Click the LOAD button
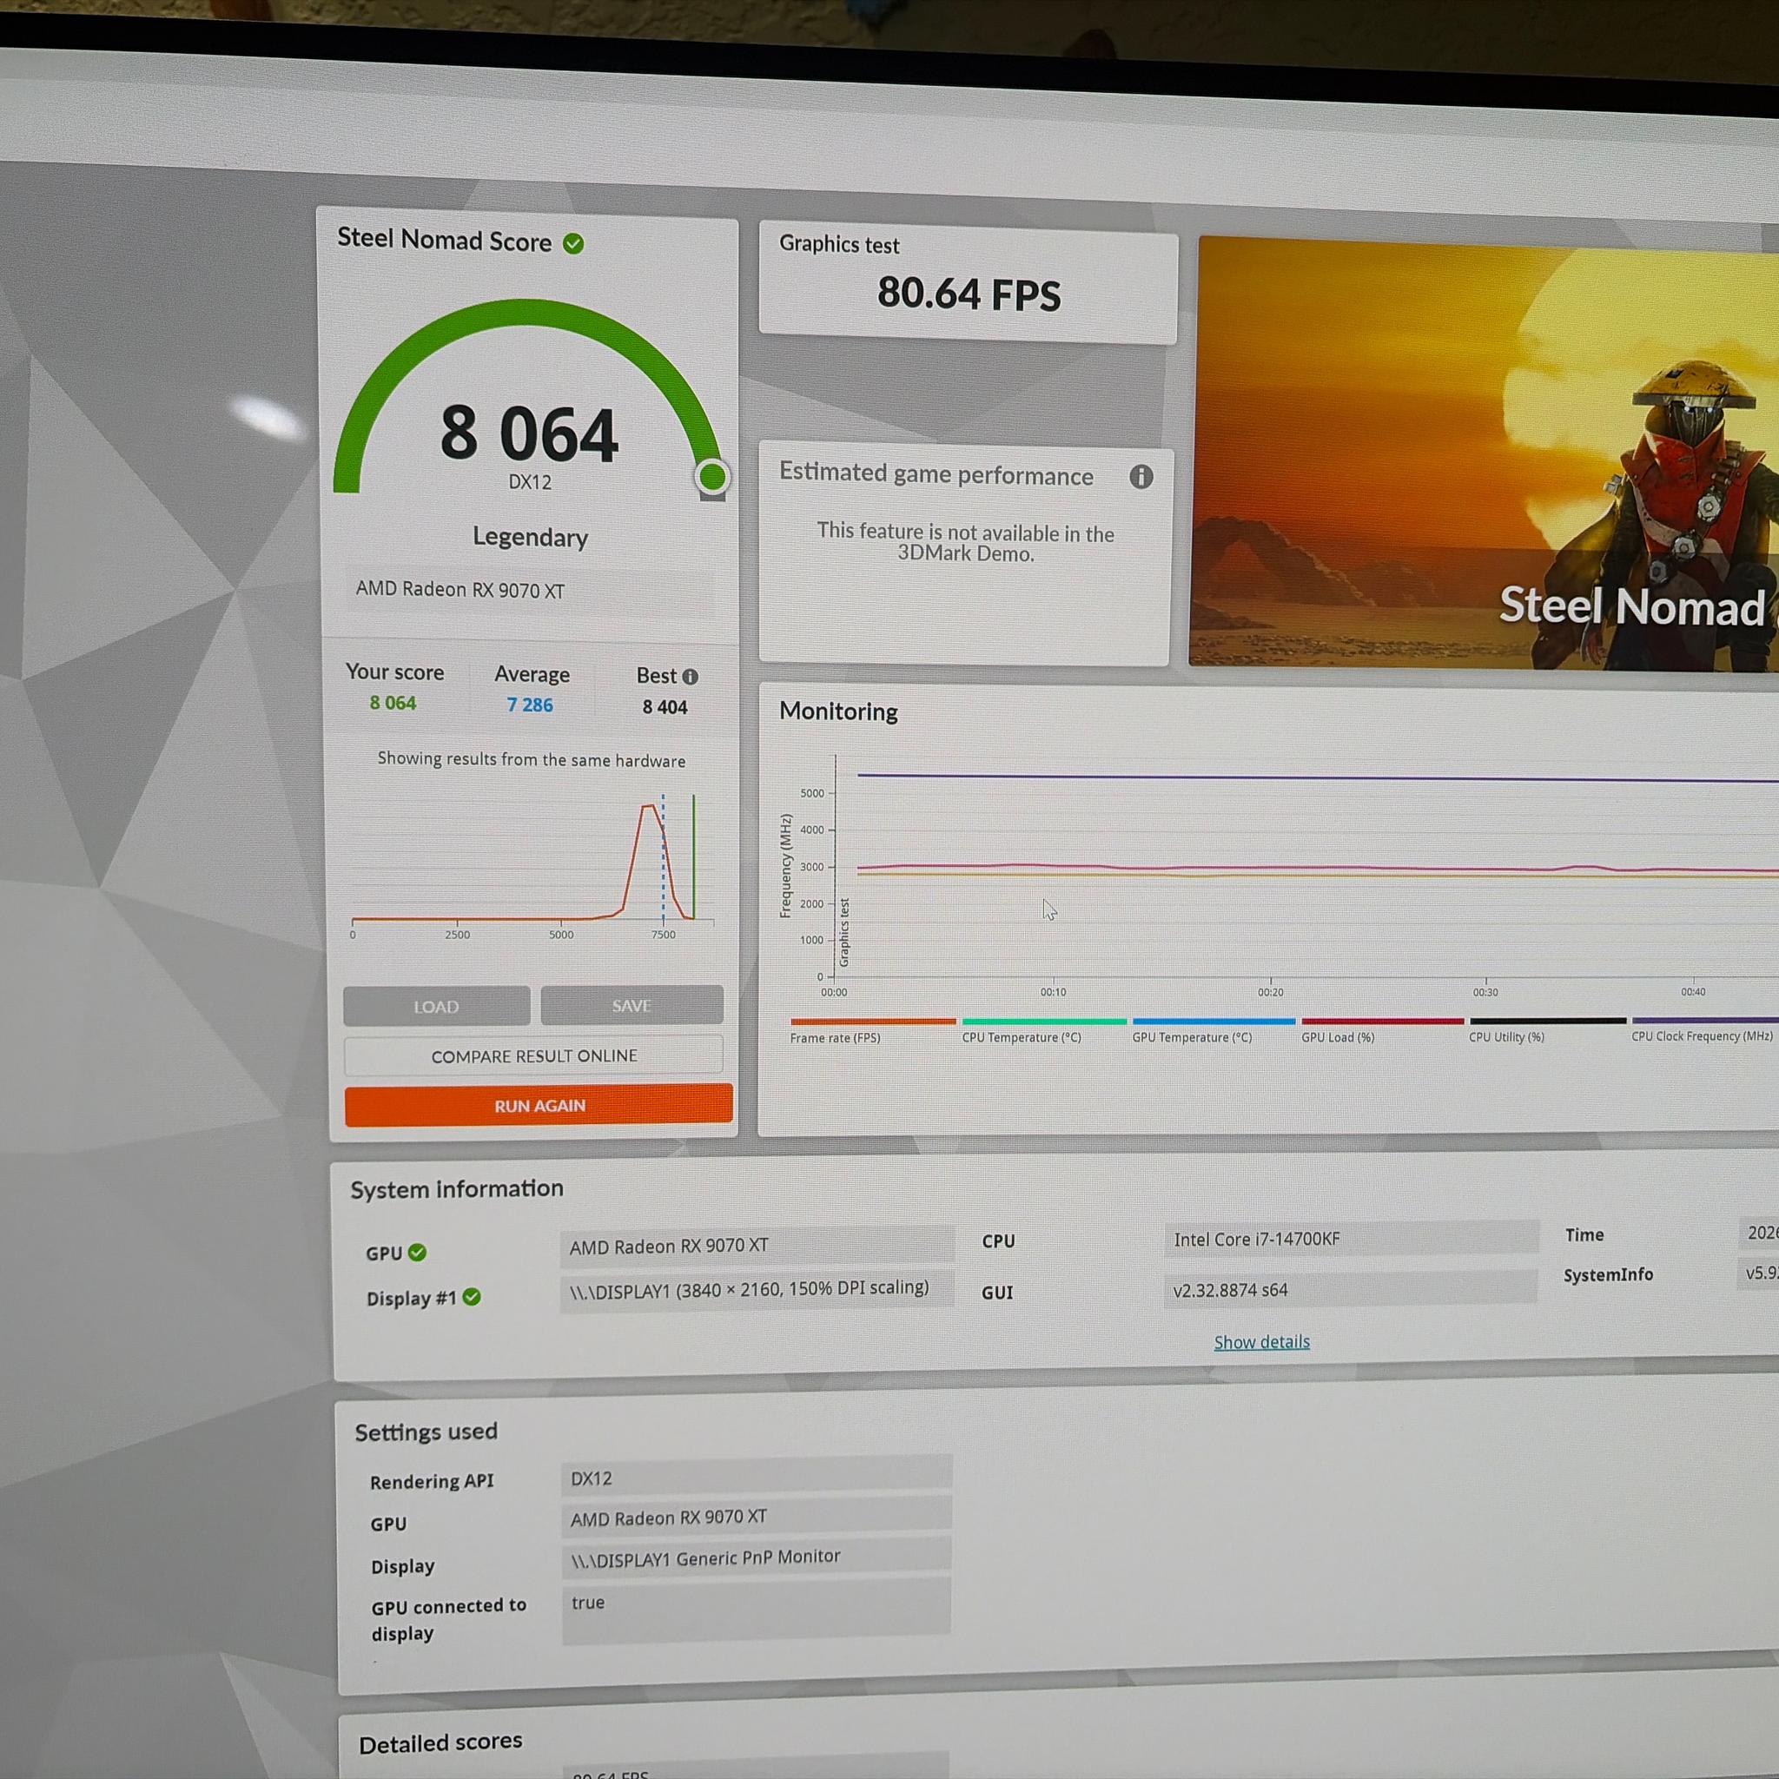1779x1779 pixels. click(436, 1006)
